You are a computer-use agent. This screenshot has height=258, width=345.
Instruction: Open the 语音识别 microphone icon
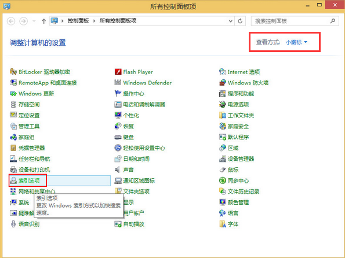tap(13, 224)
